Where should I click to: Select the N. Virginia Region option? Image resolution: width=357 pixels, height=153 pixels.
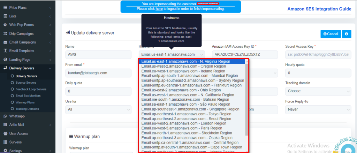tap(192, 61)
